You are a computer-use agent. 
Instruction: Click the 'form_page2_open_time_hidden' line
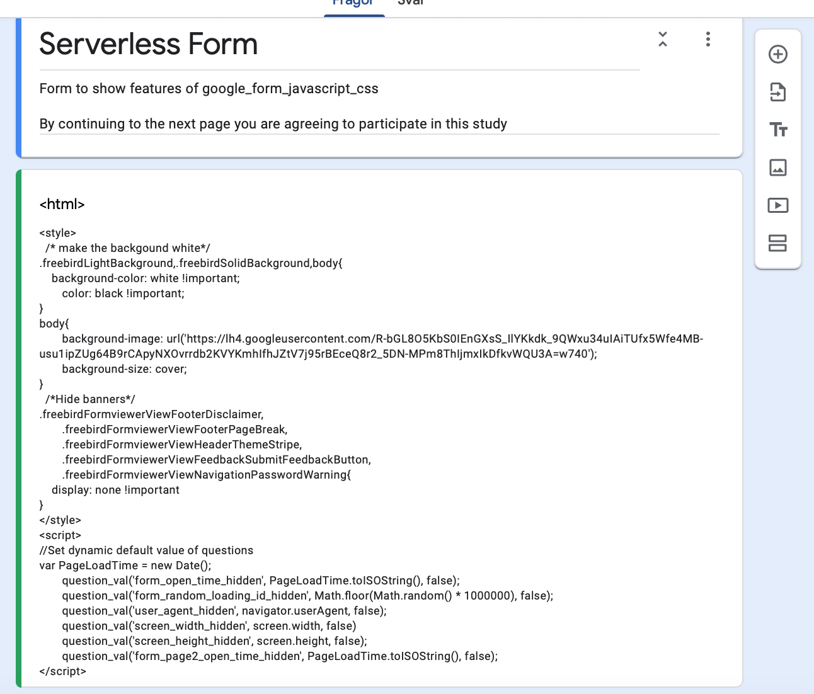280,656
